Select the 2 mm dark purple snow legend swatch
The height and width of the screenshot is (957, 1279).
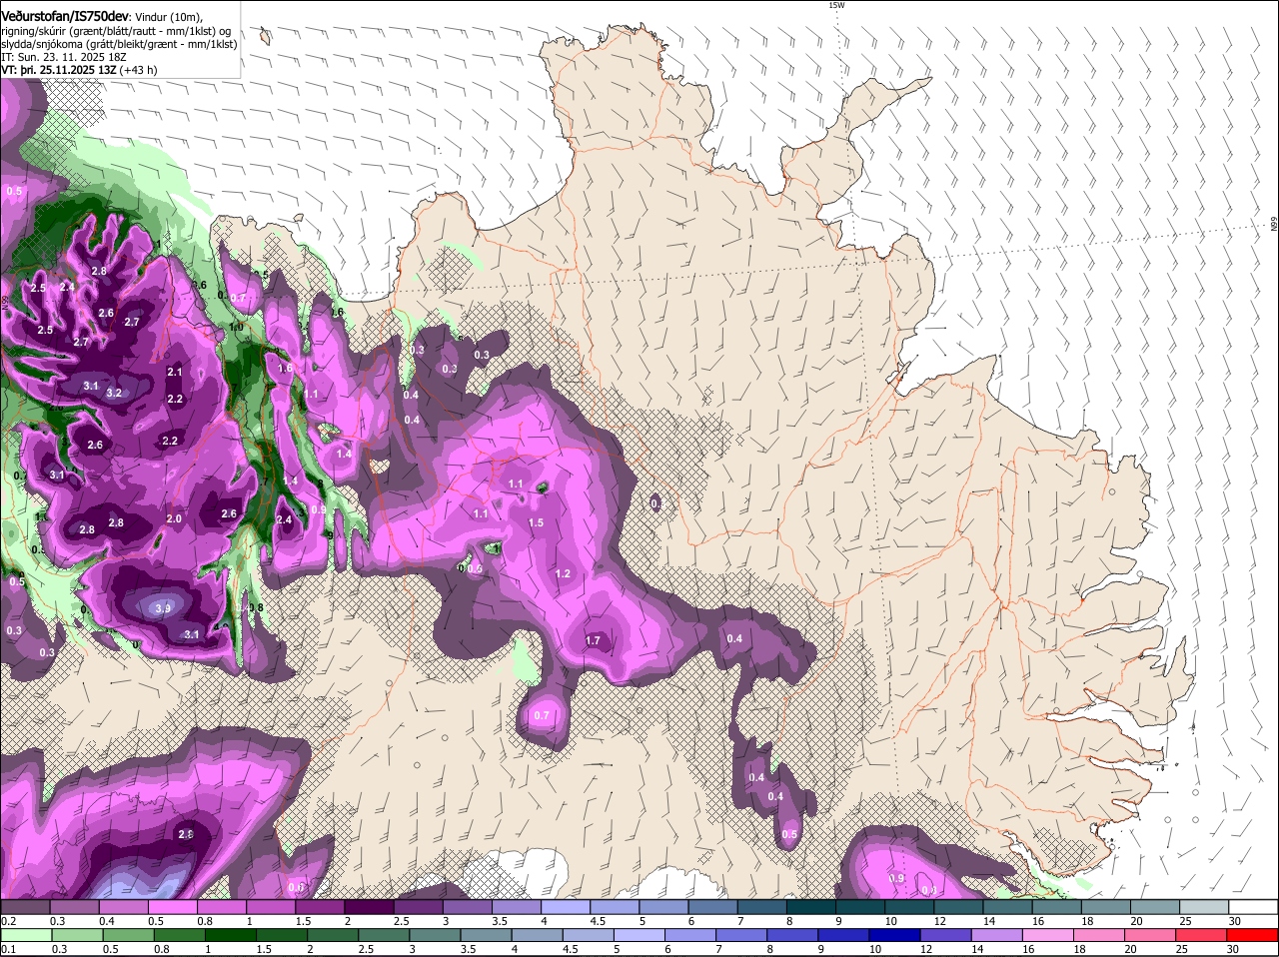point(369,906)
